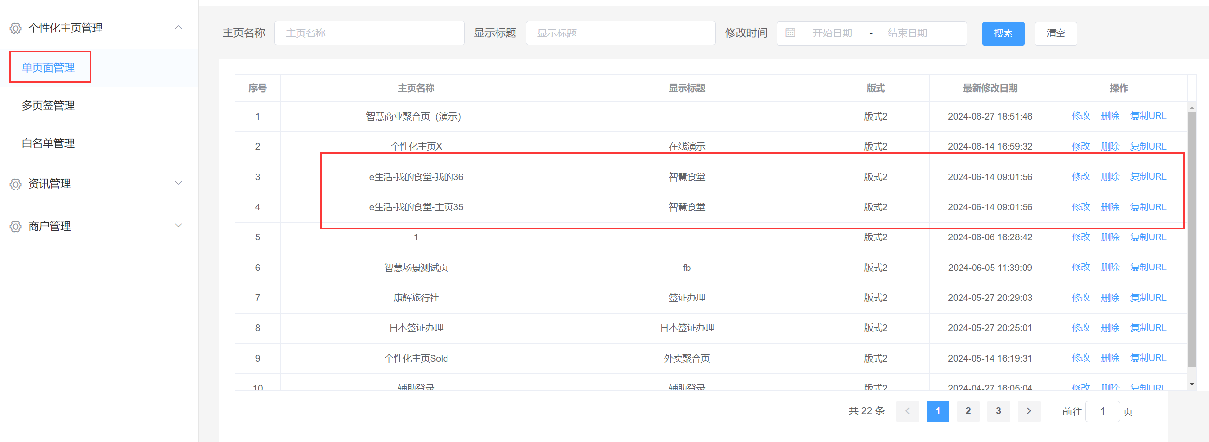Focus the 主页名称 search input field
Screen dimensions: 1209x442
(369, 33)
